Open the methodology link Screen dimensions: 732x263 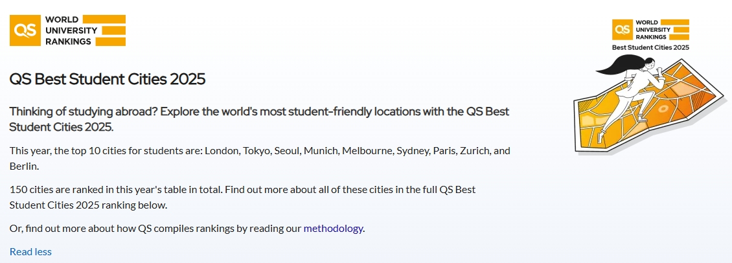(x=333, y=229)
